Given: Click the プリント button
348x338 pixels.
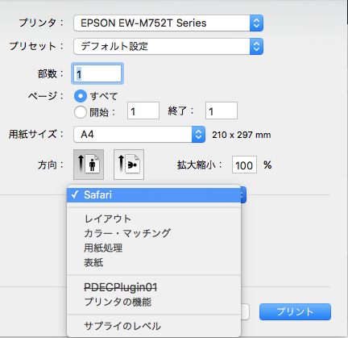Looking at the screenshot, I should click(x=295, y=311).
